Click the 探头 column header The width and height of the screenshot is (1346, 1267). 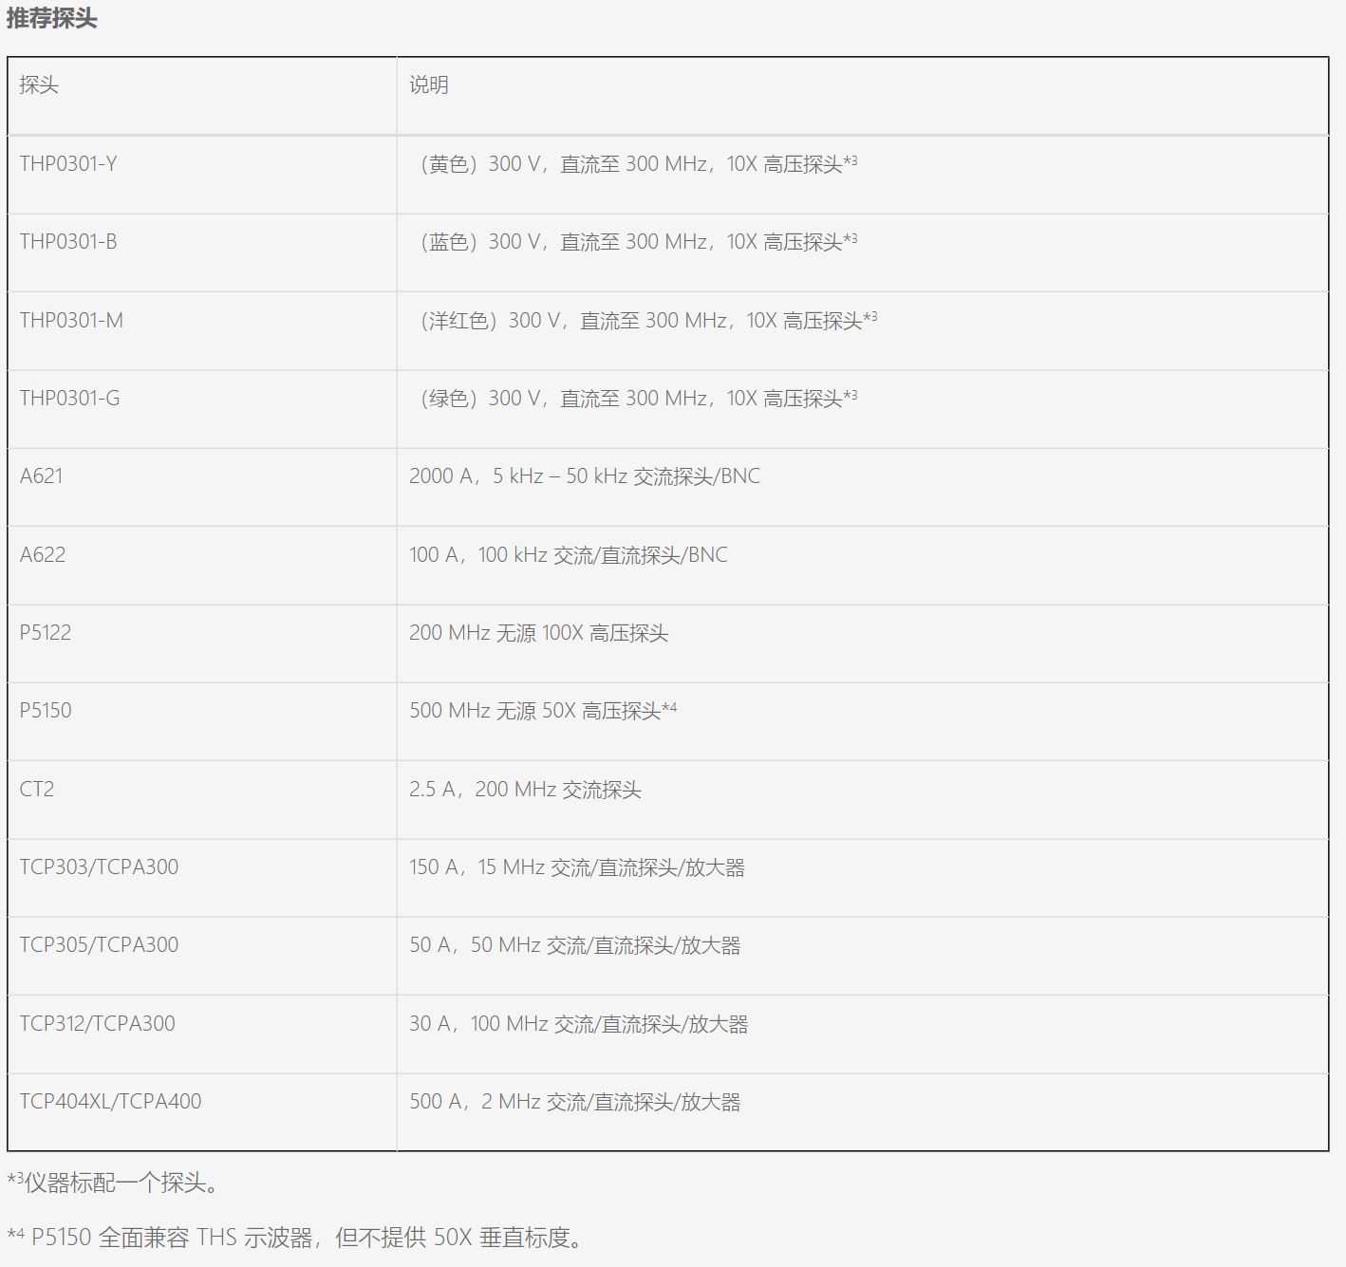tap(39, 85)
